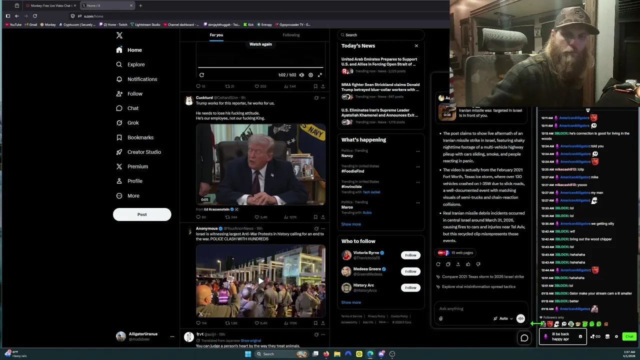The image size is (640, 360).
Task: Open the 15 web pages sources chip
Action: 456,252
